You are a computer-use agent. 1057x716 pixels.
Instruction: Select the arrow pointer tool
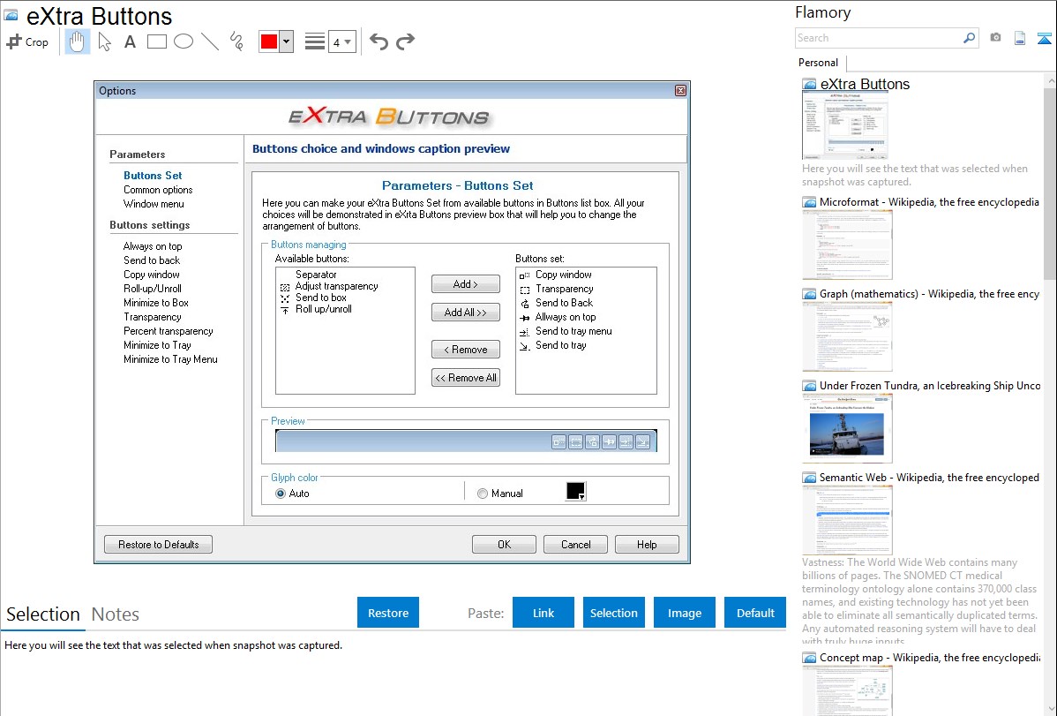click(104, 41)
